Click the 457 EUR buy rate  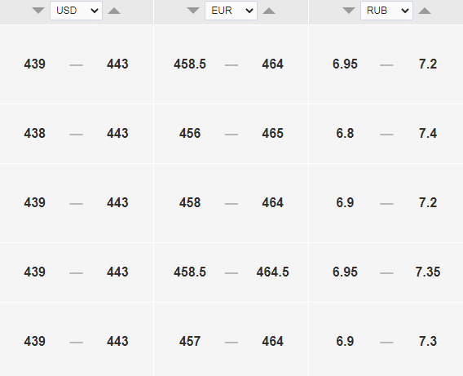pos(190,342)
